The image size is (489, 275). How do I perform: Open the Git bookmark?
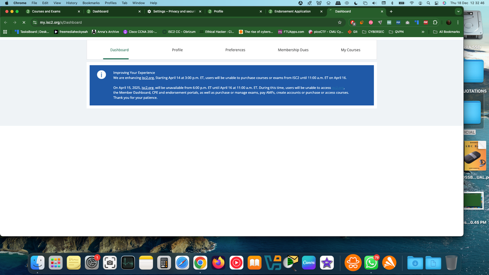coord(352,32)
